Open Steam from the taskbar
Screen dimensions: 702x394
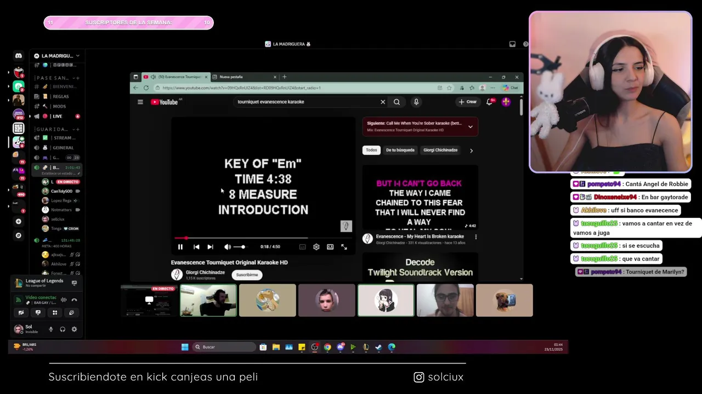click(378, 347)
